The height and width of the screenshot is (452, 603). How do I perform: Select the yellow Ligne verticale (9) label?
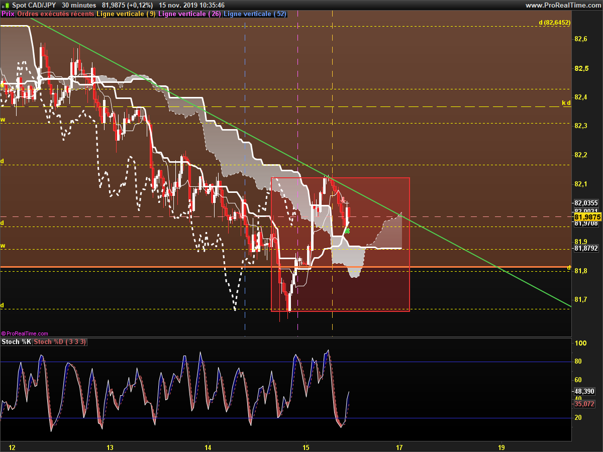[126, 14]
